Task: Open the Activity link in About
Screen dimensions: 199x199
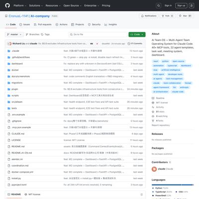Action: click(158, 107)
